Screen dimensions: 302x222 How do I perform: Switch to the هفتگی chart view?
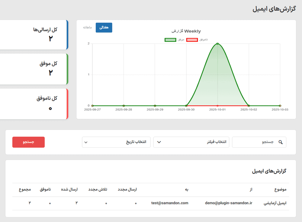pos(104,27)
